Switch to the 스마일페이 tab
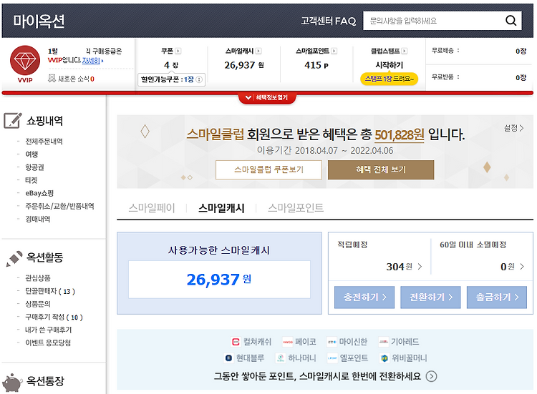This screenshot has height=394, width=537. (152, 207)
